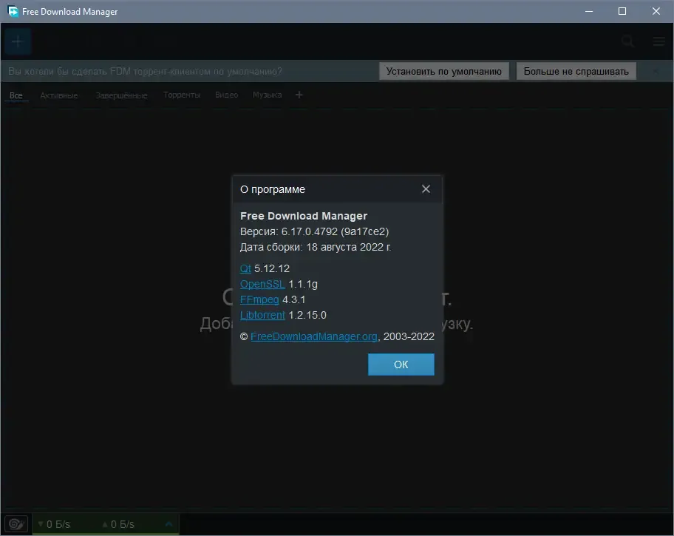Open the search magnifier icon
Viewport: 674px width, 536px height.
click(x=628, y=41)
